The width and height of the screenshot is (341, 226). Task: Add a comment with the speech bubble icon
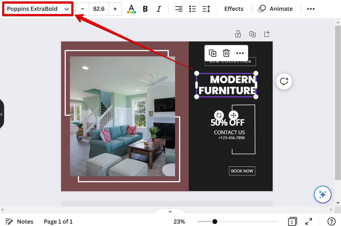click(284, 81)
